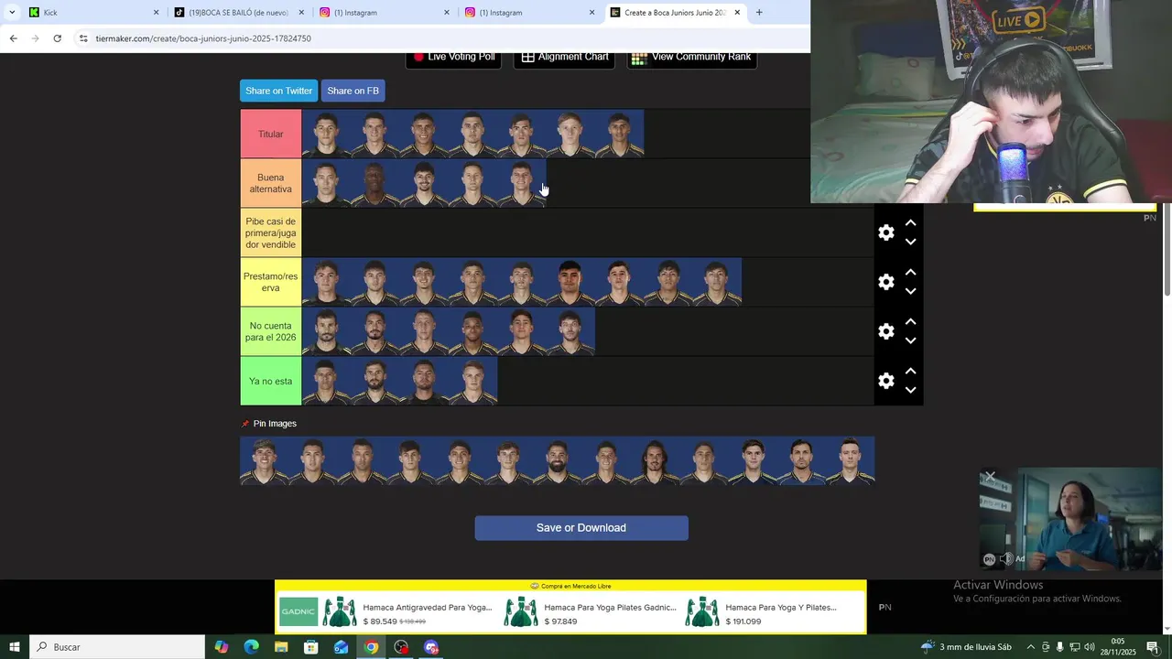Move No cuenta para el 2026 tier up
This screenshot has width=1172, height=659.
(x=910, y=321)
